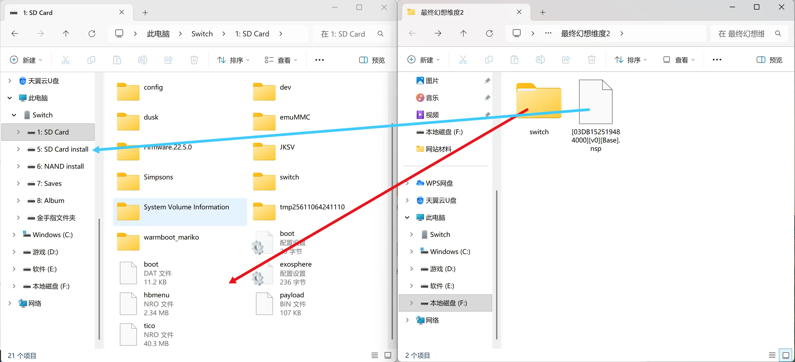Click Refresh icon in SD Card window
The height and width of the screenshot is (362, 795).
(x=92, y=34)
